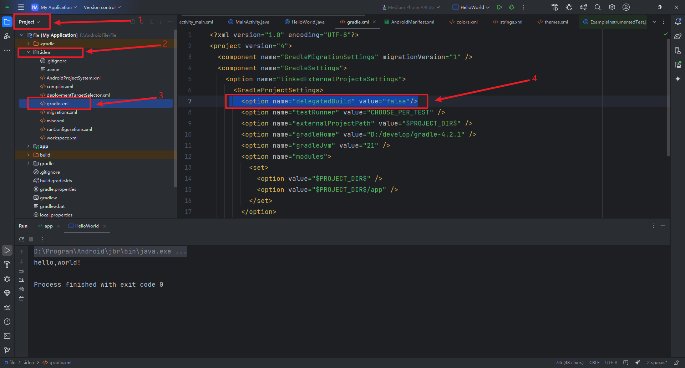Open notifications from the bell icon
This screenshot has width=685, height=368.
click(x=678, y=22)
